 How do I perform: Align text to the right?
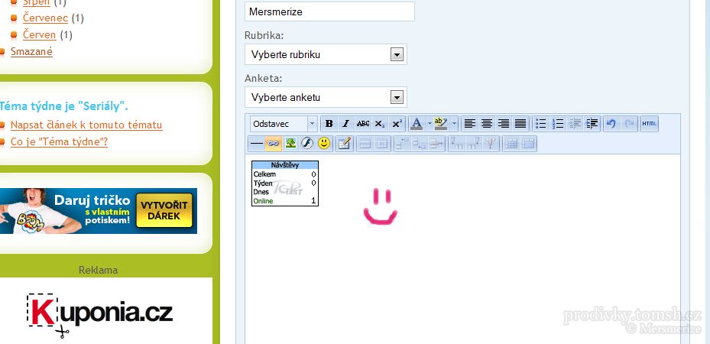[x=504, y=124]
